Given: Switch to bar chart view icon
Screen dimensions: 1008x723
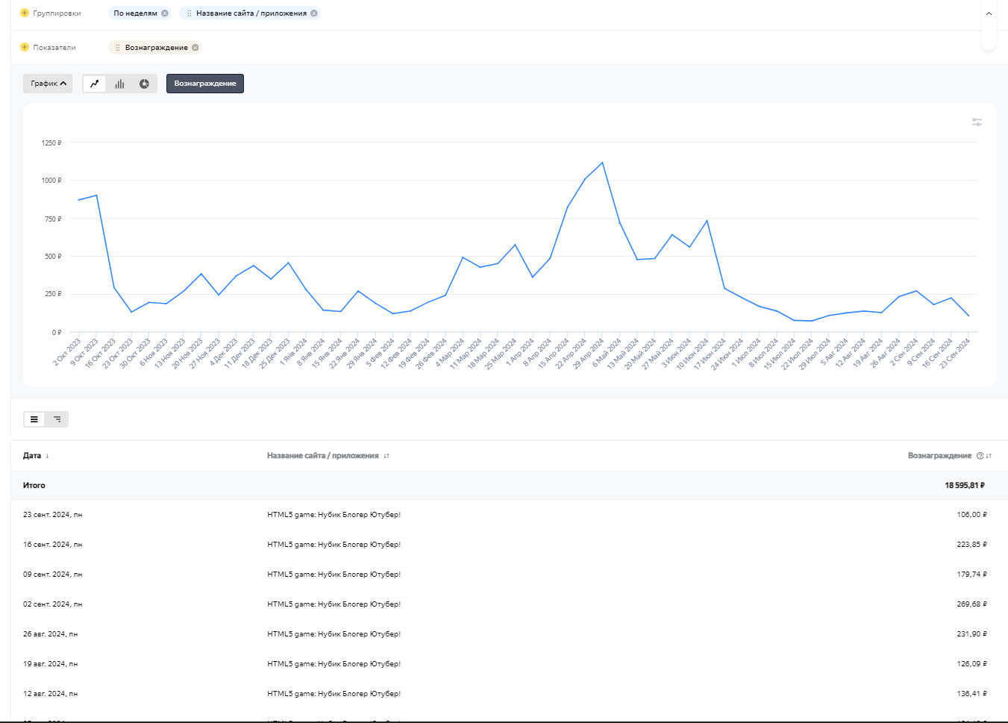Looking at the screenshot, I should click(x=119, y=84).
